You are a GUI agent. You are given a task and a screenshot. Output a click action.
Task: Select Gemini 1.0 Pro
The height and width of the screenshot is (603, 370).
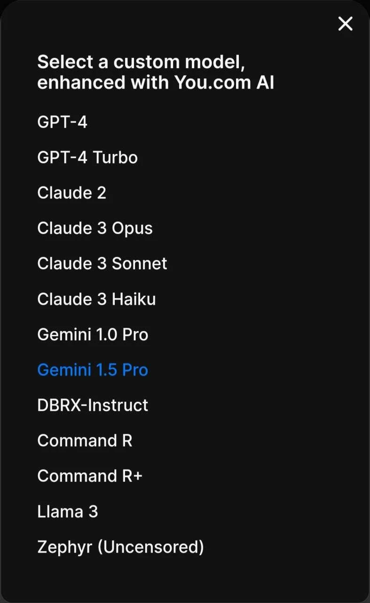[x=93, y=334]
